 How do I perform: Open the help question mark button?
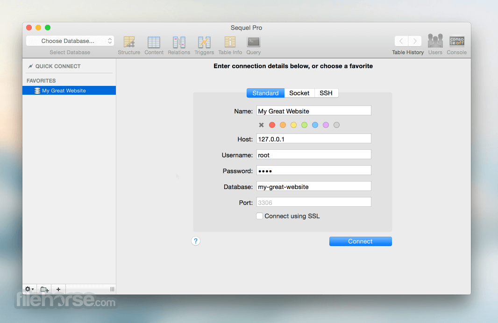[x=196, y=241]
